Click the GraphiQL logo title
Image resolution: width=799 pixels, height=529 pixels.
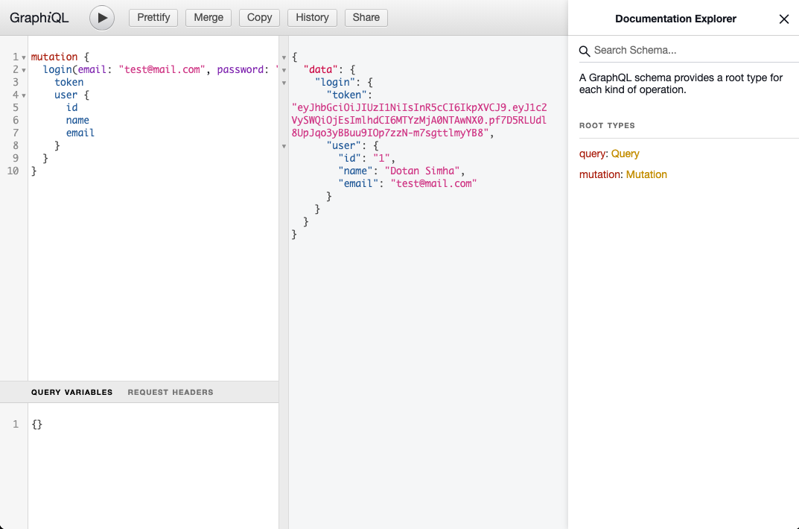pyautogui.click(x=39, y=18)
